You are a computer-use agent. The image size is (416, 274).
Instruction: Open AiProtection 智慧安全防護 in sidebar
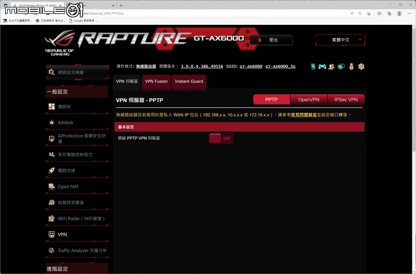[x=77, y=138]
